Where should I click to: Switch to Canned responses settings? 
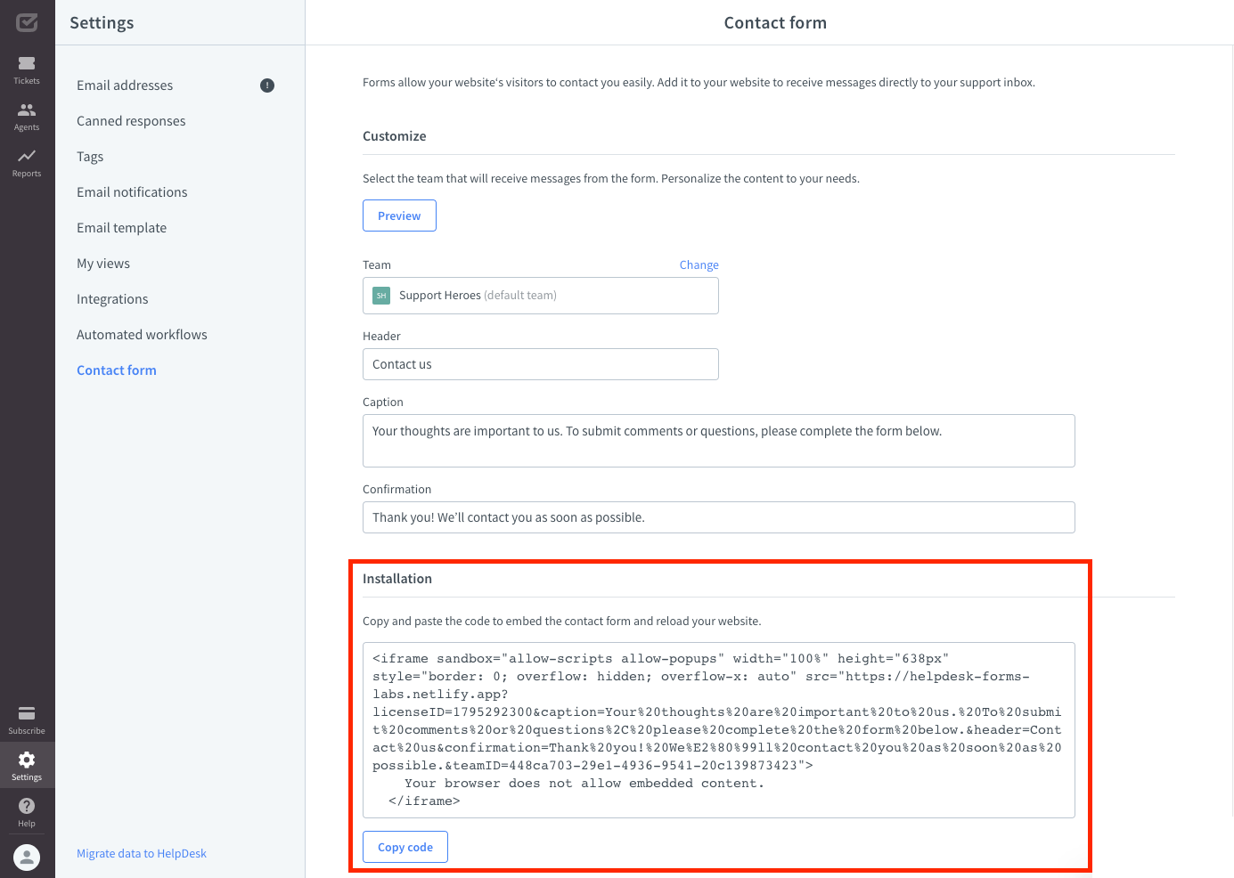point(131,120)
